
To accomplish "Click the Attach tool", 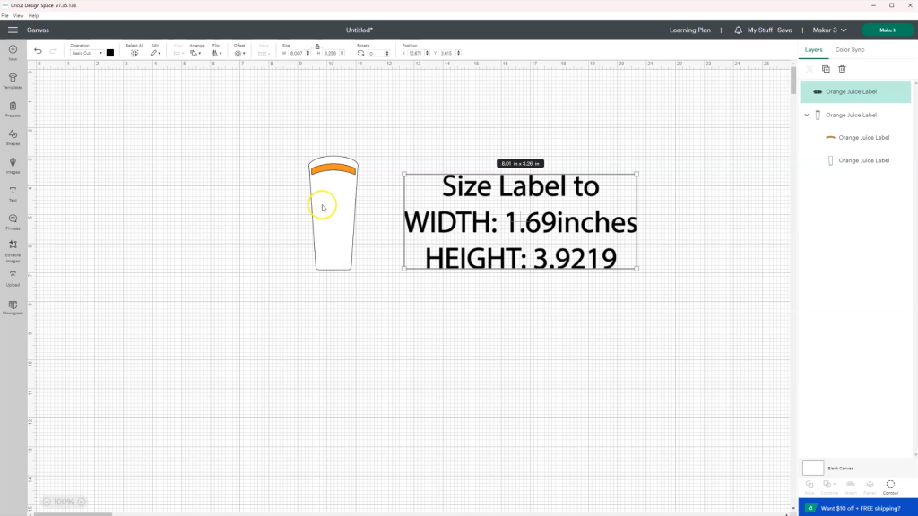I will pyautogui.click(x=851, y=486).
